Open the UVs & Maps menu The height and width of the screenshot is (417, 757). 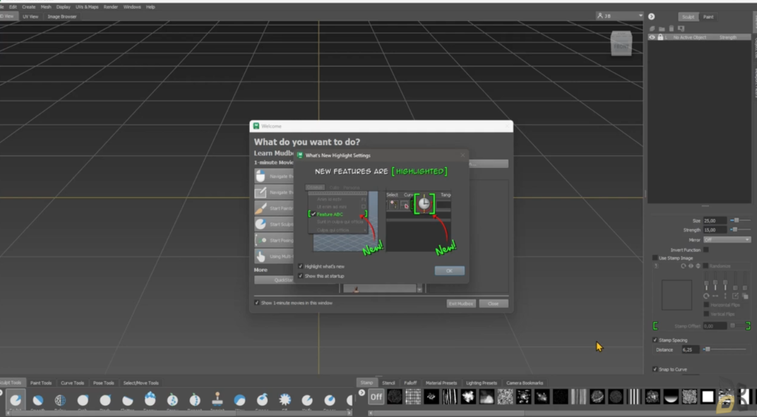tap(87, 7)
